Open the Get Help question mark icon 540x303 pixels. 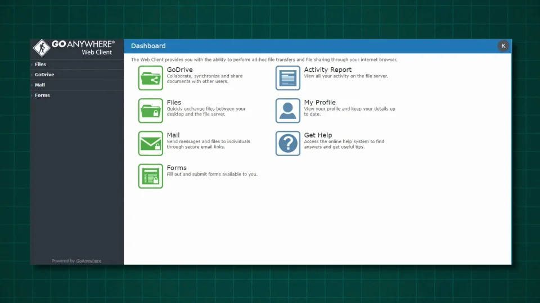(288, 143)
